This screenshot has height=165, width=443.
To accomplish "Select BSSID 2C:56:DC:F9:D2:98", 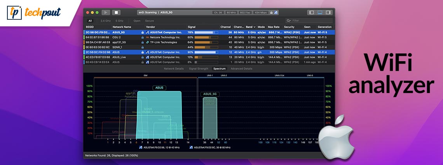I will pyautogui.click(x=98, y=52).
